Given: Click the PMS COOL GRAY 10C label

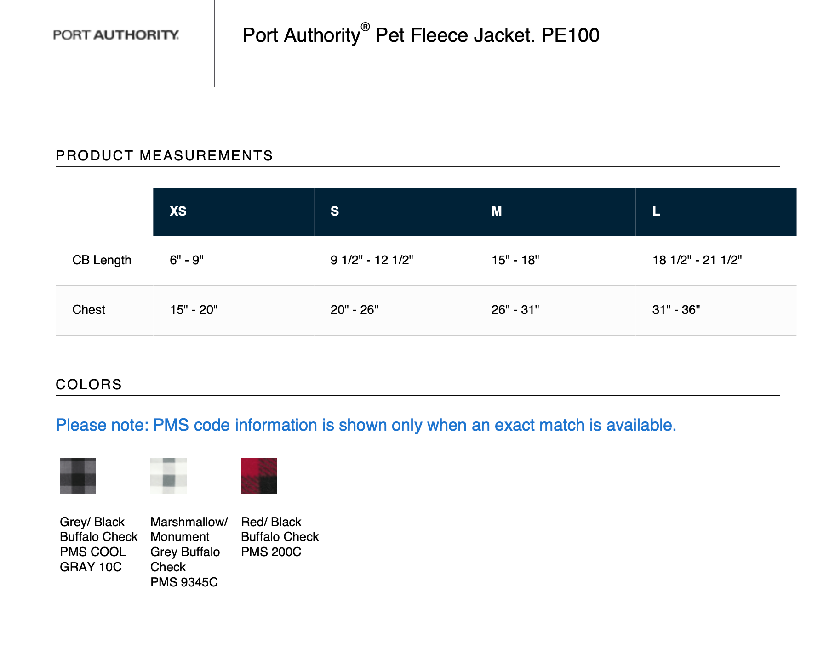Looking at the screenshot, I should (x=92, y=559).
